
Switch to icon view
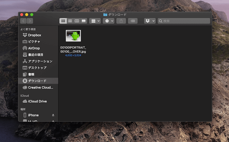[x=63, y=21]
